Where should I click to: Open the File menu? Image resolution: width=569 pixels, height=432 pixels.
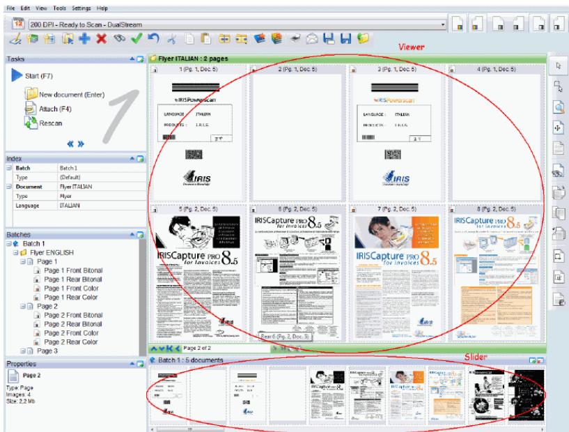pyautogui.click(x=11, y=8)
